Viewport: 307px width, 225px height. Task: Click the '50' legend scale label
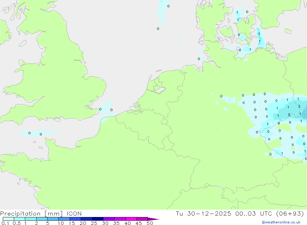tap(150, 223)
